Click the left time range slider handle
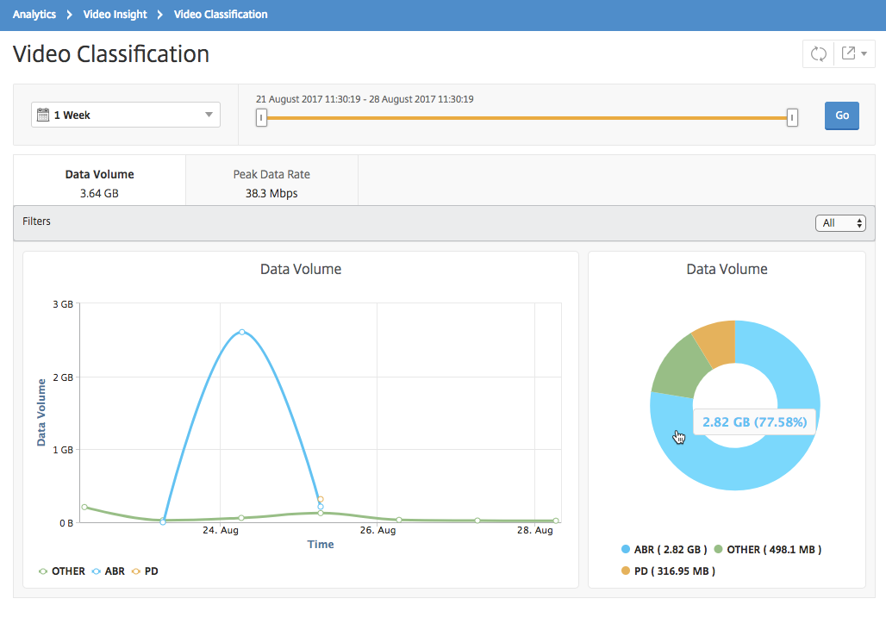The width and height of the screenshot is (886, 630). point(261,118)
